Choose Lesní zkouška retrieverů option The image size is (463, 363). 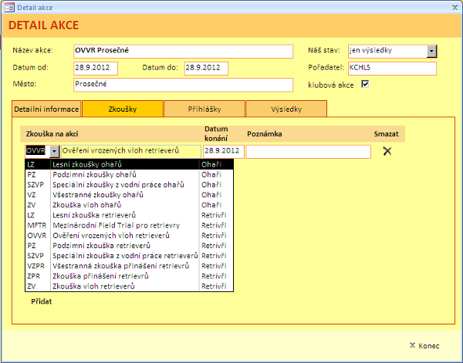130,215
